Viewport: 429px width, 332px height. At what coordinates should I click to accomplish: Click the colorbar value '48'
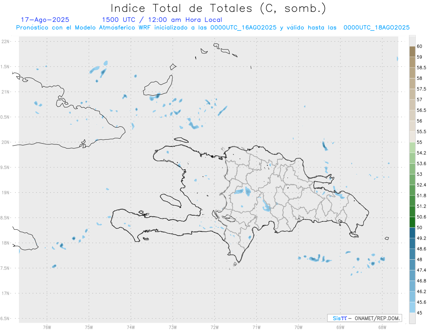point(419,260)
